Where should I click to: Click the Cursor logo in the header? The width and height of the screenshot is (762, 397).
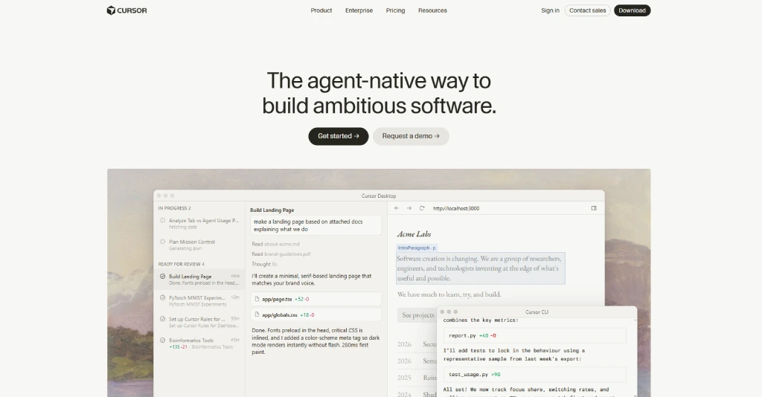click(127, 10)
